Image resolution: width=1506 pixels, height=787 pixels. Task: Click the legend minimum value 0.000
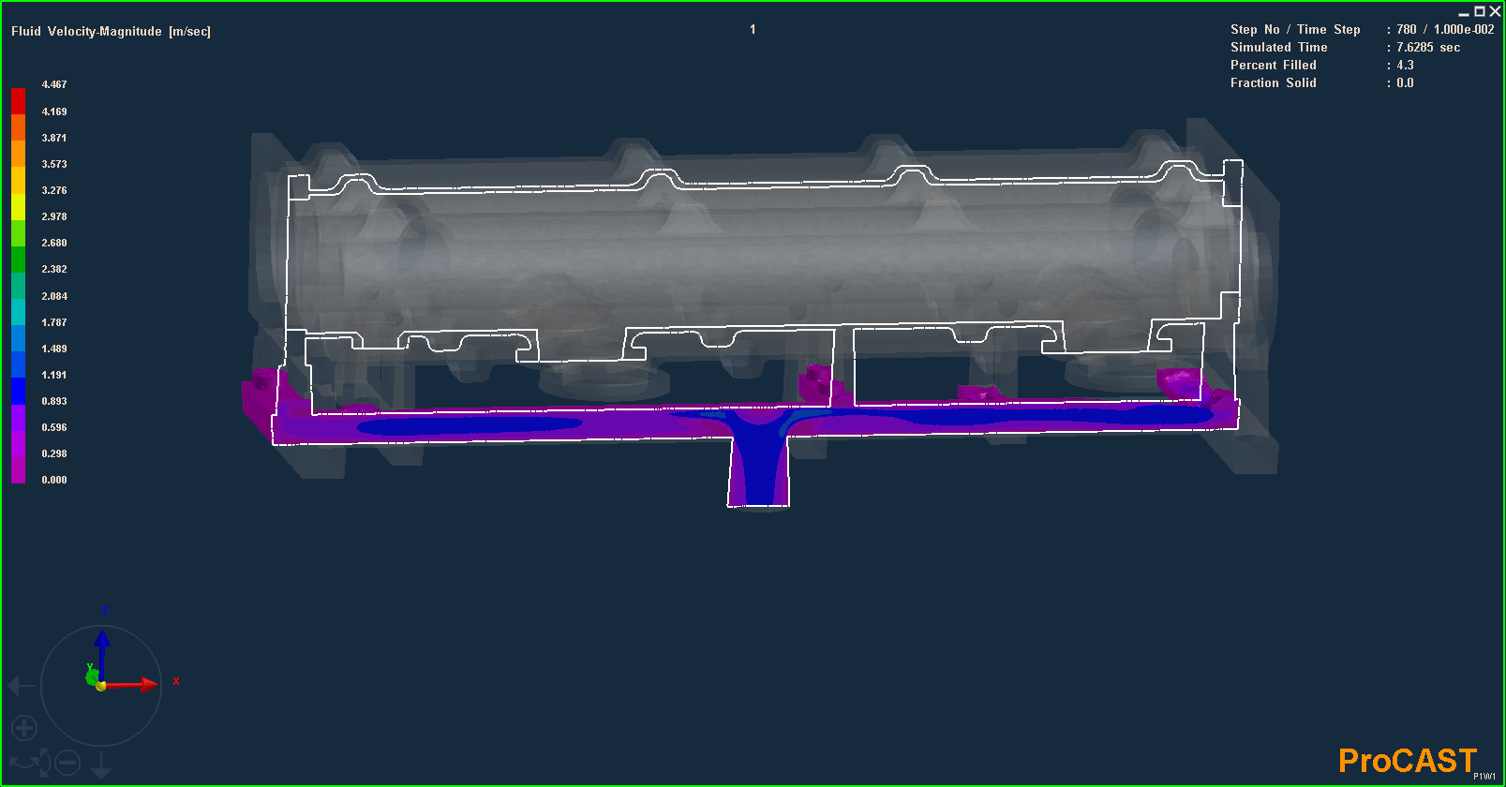coord(54,480)
